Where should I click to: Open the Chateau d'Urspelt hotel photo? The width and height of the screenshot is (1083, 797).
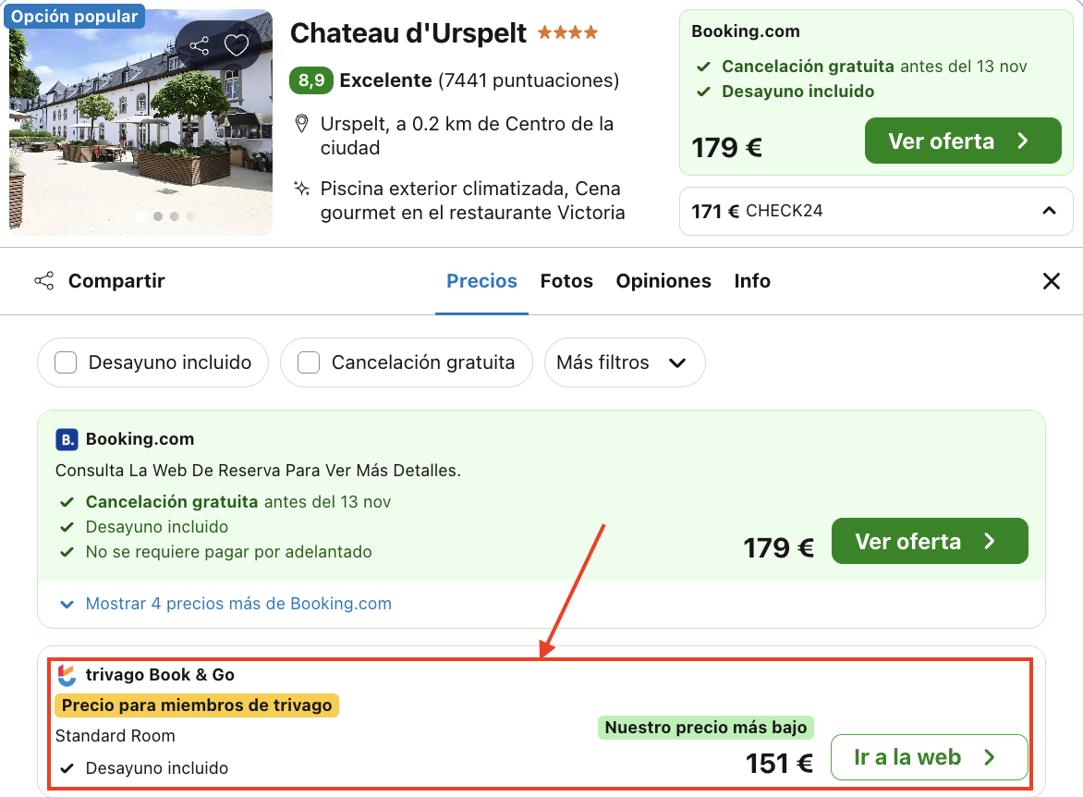pos(140,122)
